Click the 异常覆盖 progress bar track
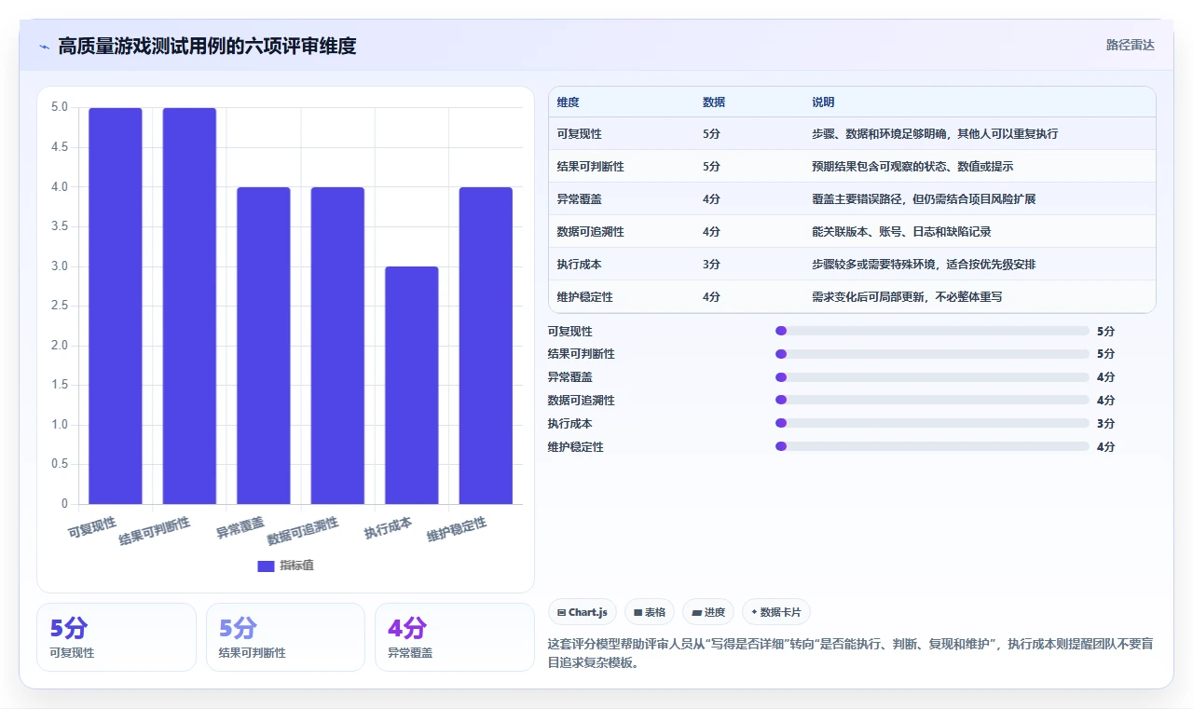This screenshot has height=709, width=1193. [x=932, y=377]
